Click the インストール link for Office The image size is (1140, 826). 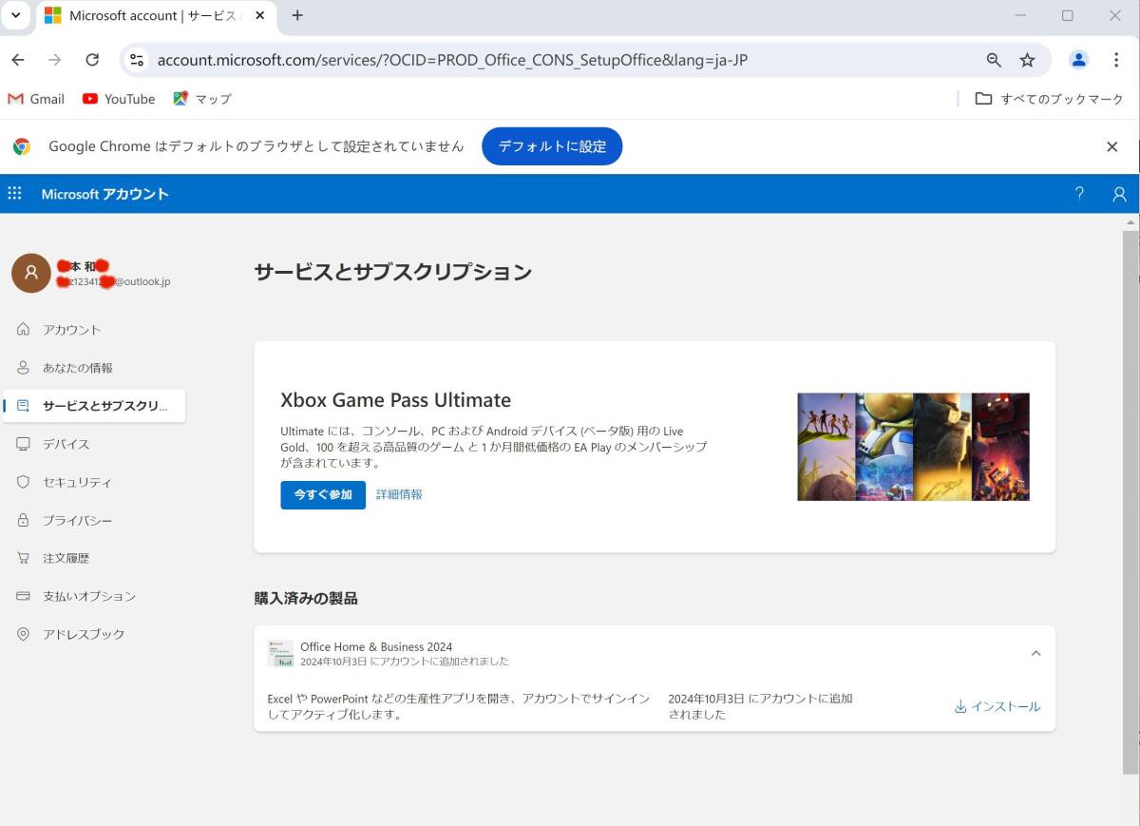[997, 706]
